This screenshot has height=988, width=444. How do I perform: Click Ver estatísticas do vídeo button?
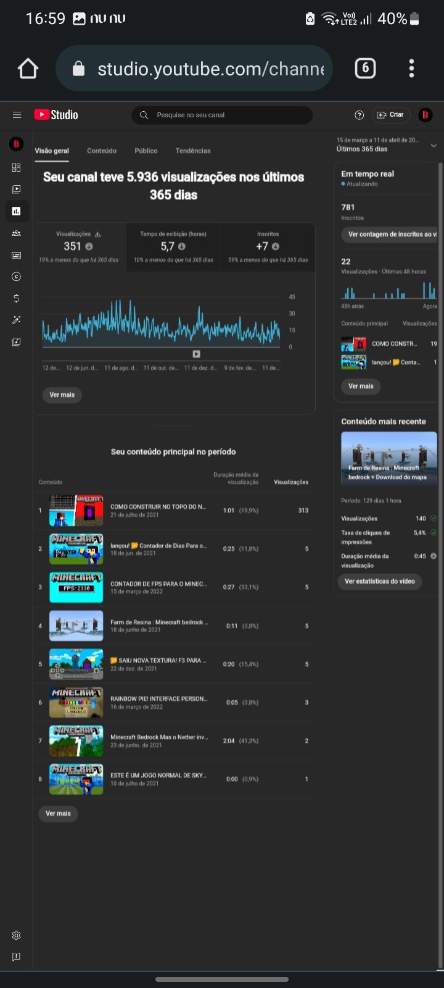pyautogui.click(x=379, y=581)
